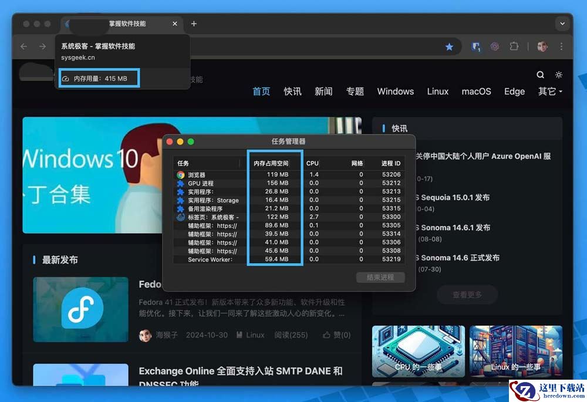This screenshot has width=587, height=402.
Task: Click the site icon beside 标签页: 系统极客
Action: (x=181, y=217)
